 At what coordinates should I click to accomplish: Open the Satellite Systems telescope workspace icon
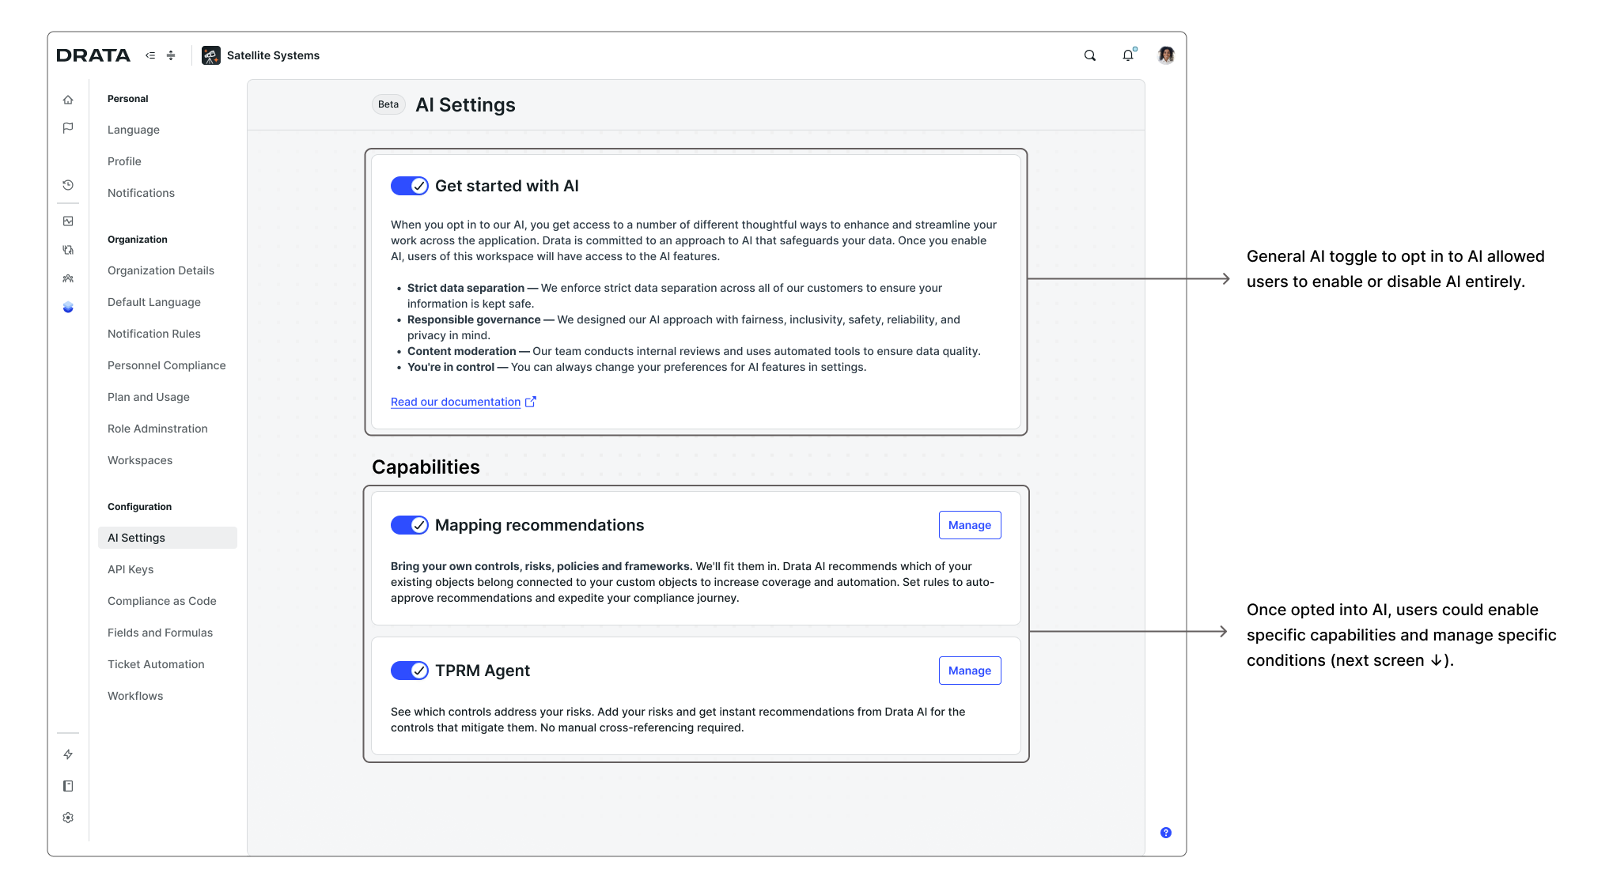pyautogui.click(x=211, y=55)
